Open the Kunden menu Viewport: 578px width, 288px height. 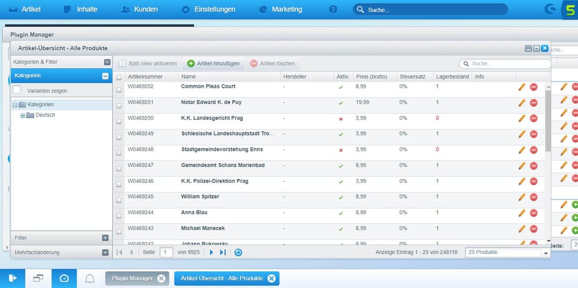click(139, 10)
